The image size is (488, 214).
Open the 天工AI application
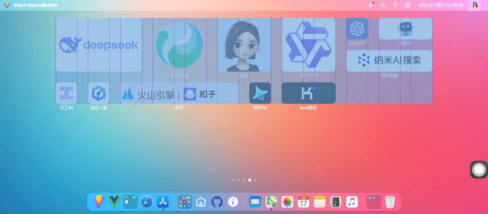[66, 93]
